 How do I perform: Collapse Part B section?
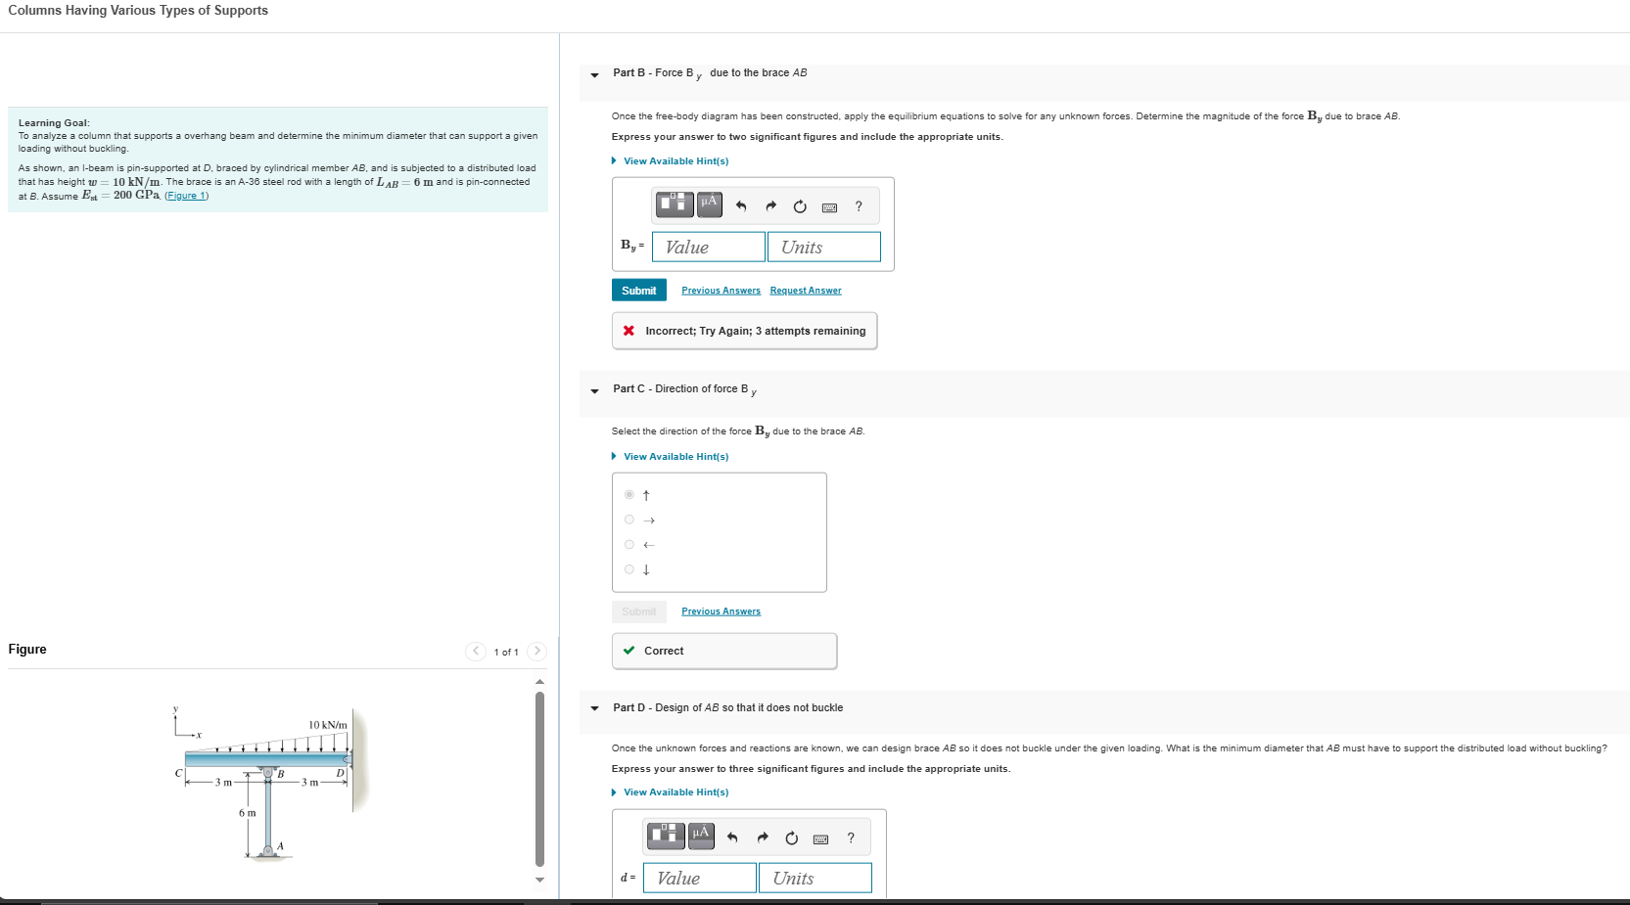coord(594,74)
